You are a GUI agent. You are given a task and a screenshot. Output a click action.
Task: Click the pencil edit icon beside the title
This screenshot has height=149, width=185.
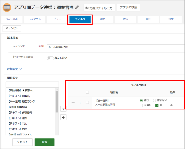[x=77, y=7]
